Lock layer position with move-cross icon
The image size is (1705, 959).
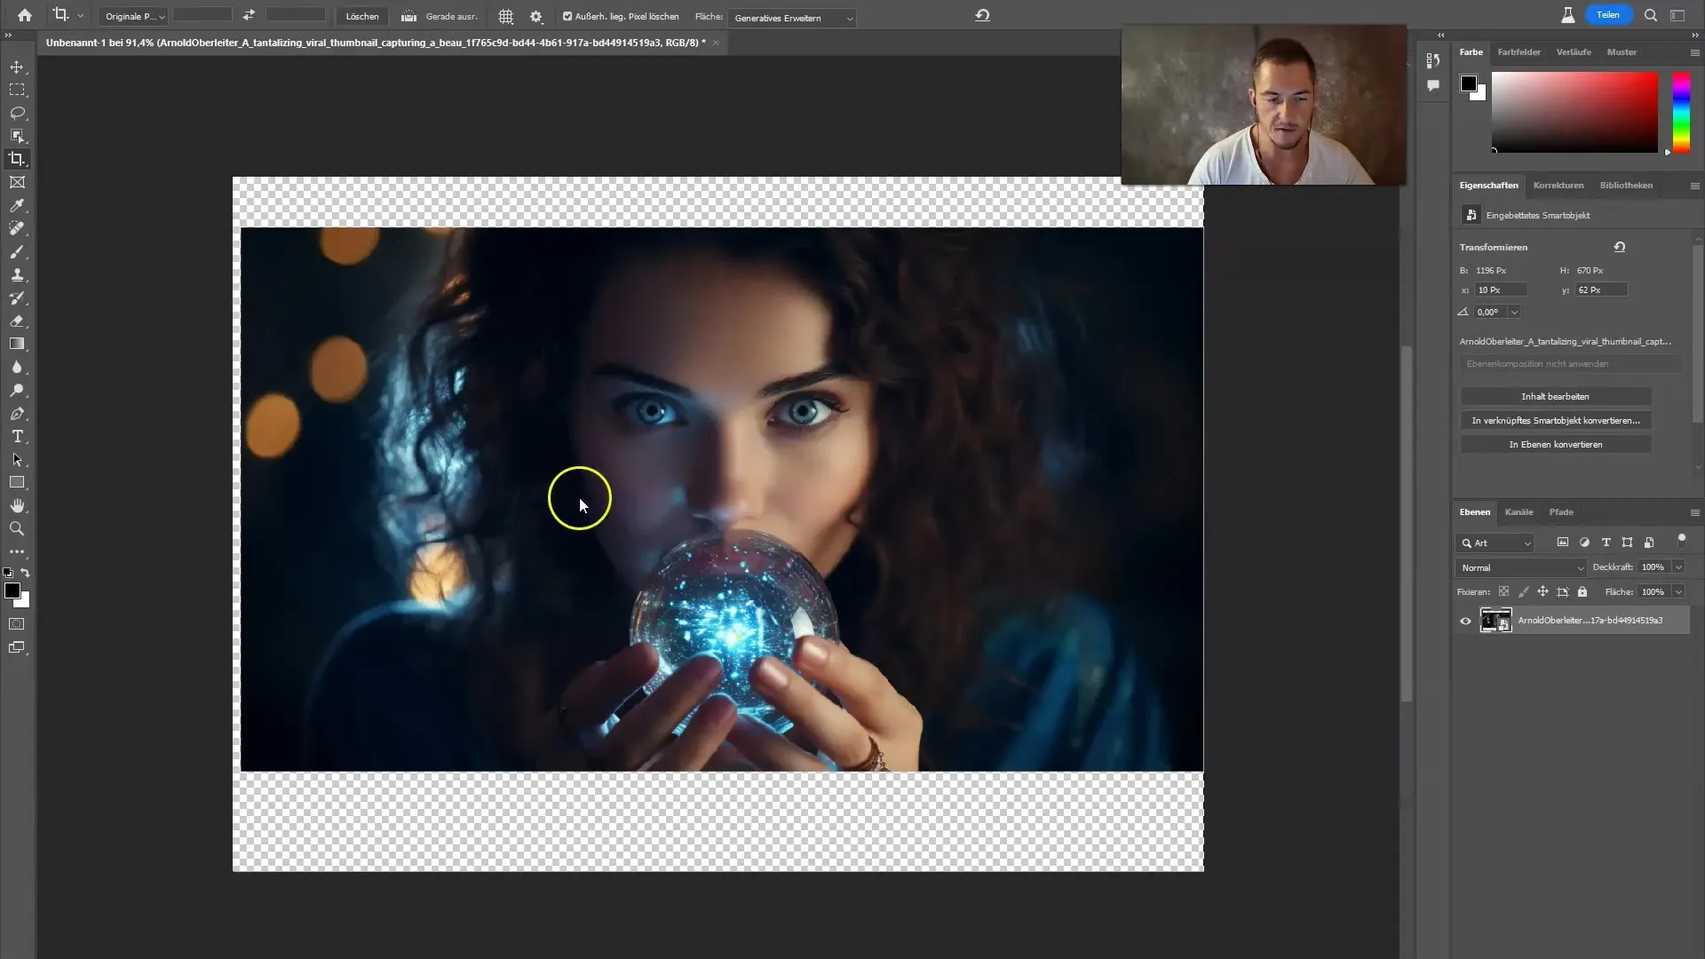(x=1542, y=591)
